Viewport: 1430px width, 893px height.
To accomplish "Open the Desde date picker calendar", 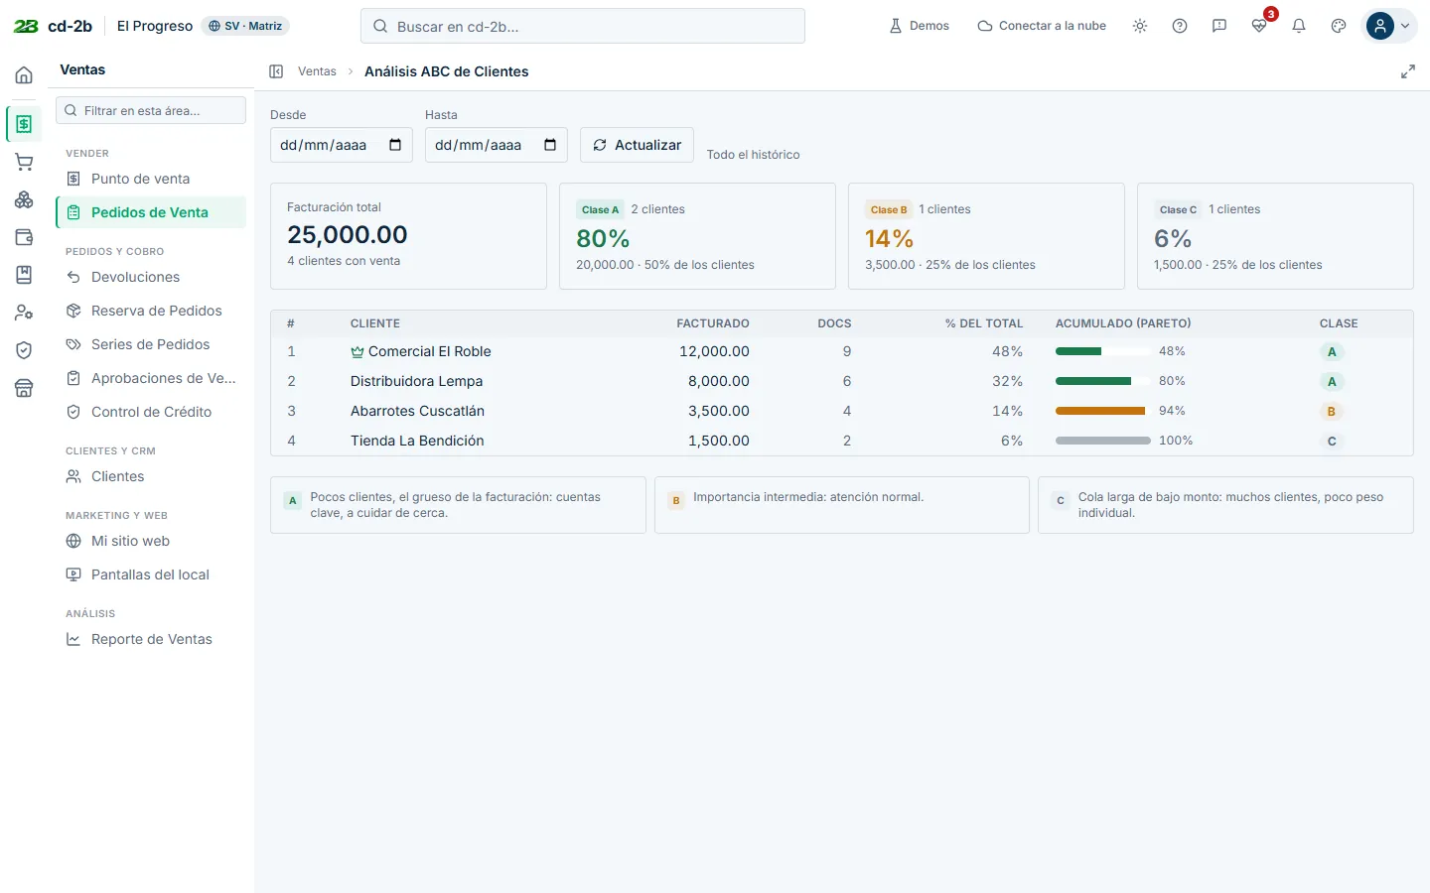I will pyautogui.click(x=395, y=145).
